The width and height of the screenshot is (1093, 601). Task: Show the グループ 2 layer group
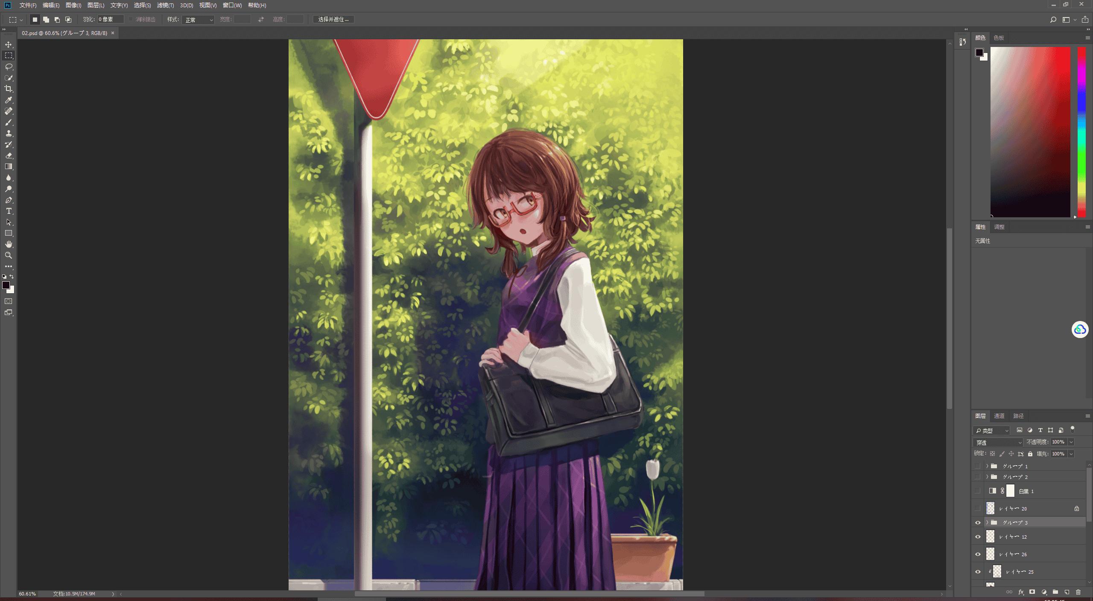[978, 477]
